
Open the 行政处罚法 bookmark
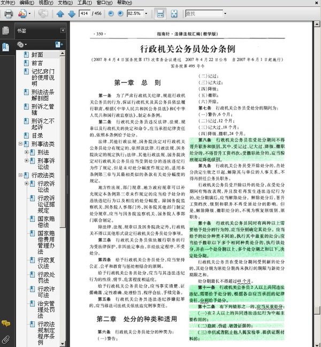click(46, 277)
